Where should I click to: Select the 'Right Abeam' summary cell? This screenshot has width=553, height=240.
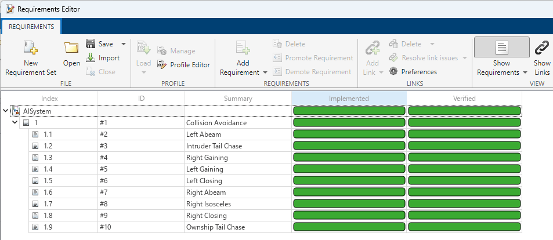pos(238,192)
